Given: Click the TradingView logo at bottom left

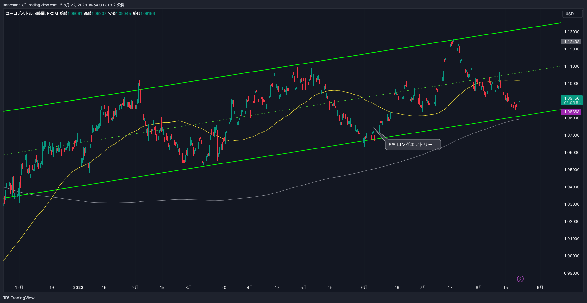Looking at the screenshot, I should (x=19, y=298).
